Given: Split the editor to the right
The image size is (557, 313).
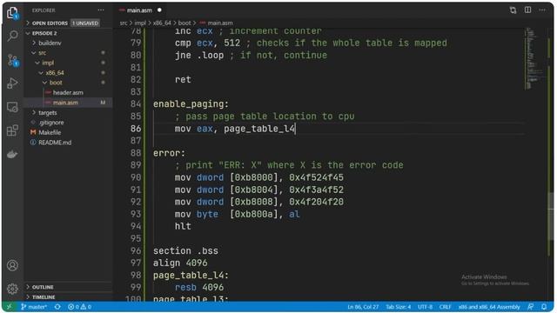Looking at the screenshot, I should [x=528, y=10].
